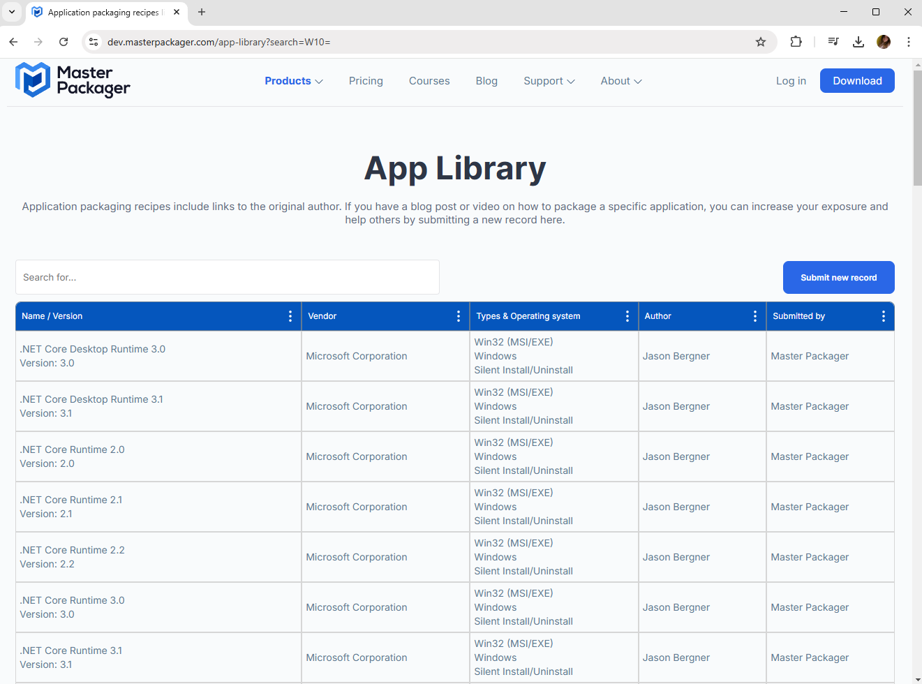Click the Master Packager logo
The width and height of the screenshot is (922, 684).
pyautogui.click(x=73, y=80)
